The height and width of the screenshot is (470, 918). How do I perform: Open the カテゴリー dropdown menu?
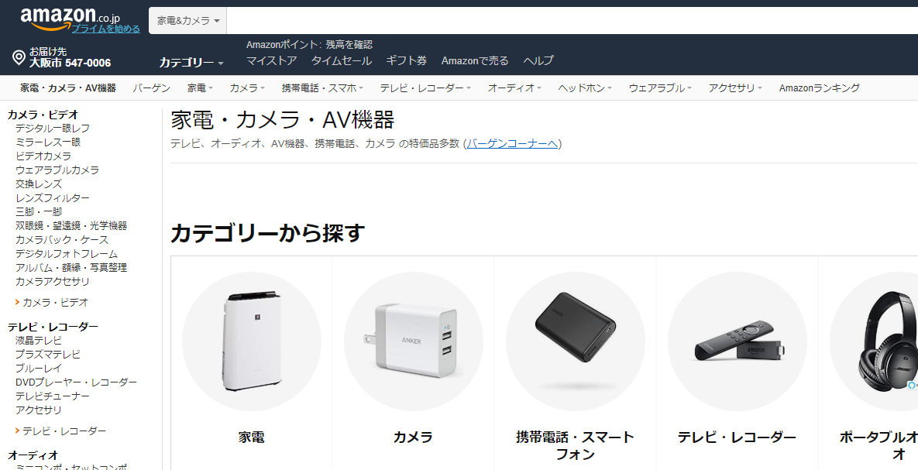[191, 63]
